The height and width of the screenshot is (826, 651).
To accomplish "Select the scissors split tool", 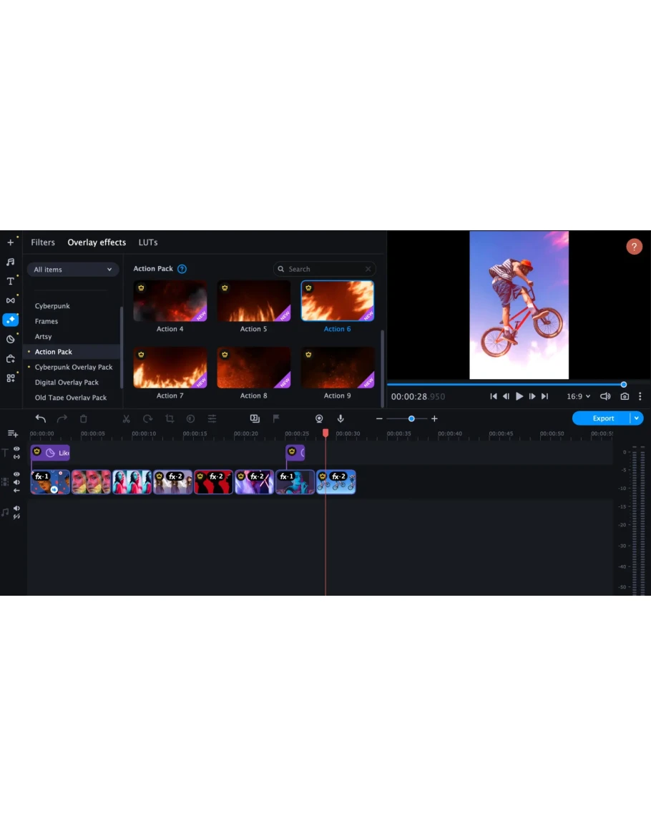I will pos(127,418).
